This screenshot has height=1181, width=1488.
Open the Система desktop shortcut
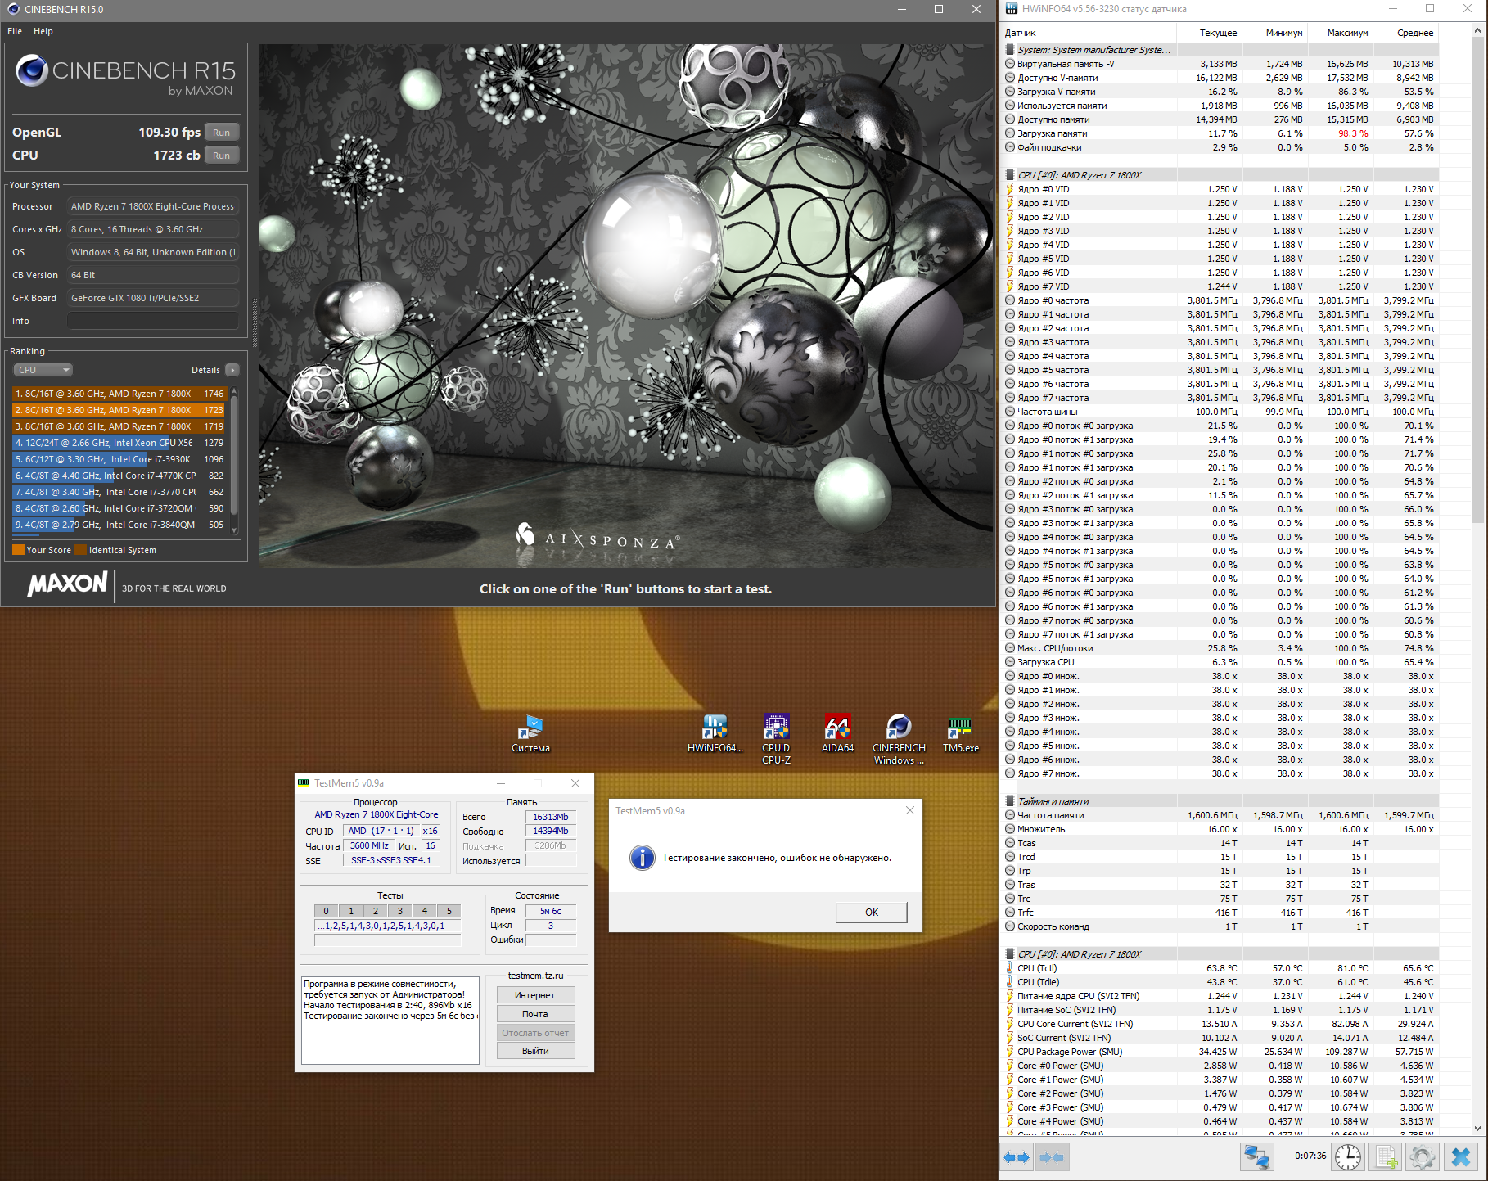click(530, 734)
